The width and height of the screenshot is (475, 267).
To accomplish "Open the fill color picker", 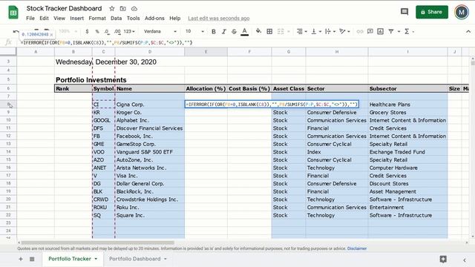I will [258, 31].
